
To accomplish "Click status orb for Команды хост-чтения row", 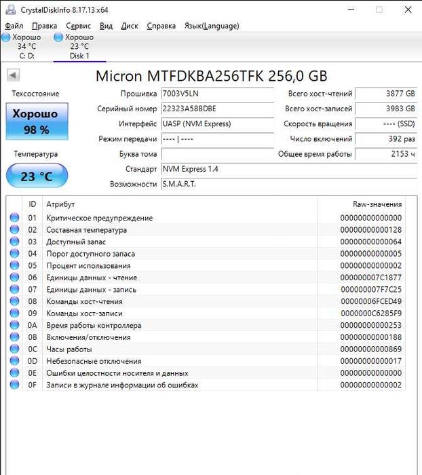I will pyautogui.click(x=14, y=301).
